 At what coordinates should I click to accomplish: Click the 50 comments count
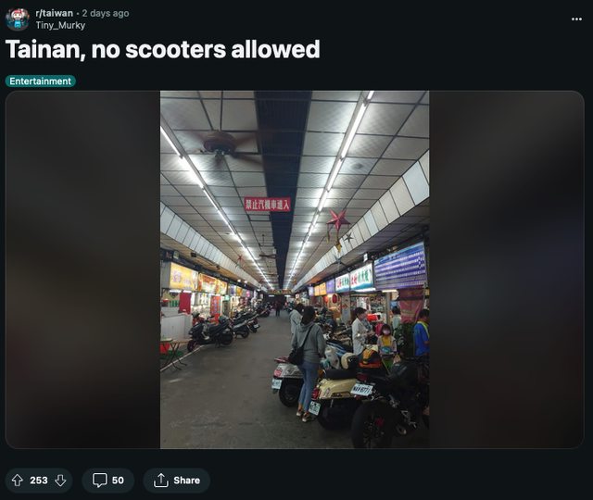(118, 481)
